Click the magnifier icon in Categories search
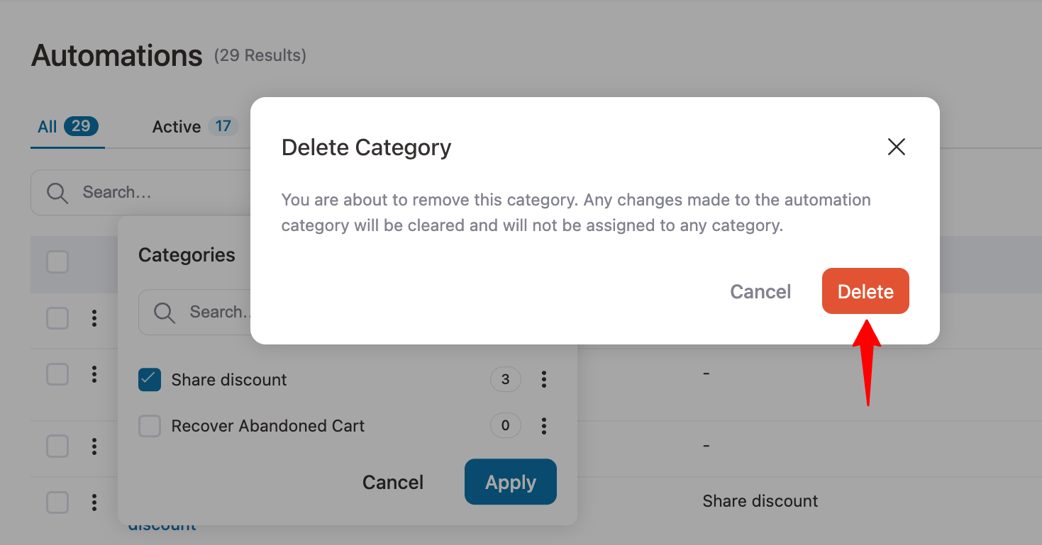1042x545 pixels. coord(165,312)
